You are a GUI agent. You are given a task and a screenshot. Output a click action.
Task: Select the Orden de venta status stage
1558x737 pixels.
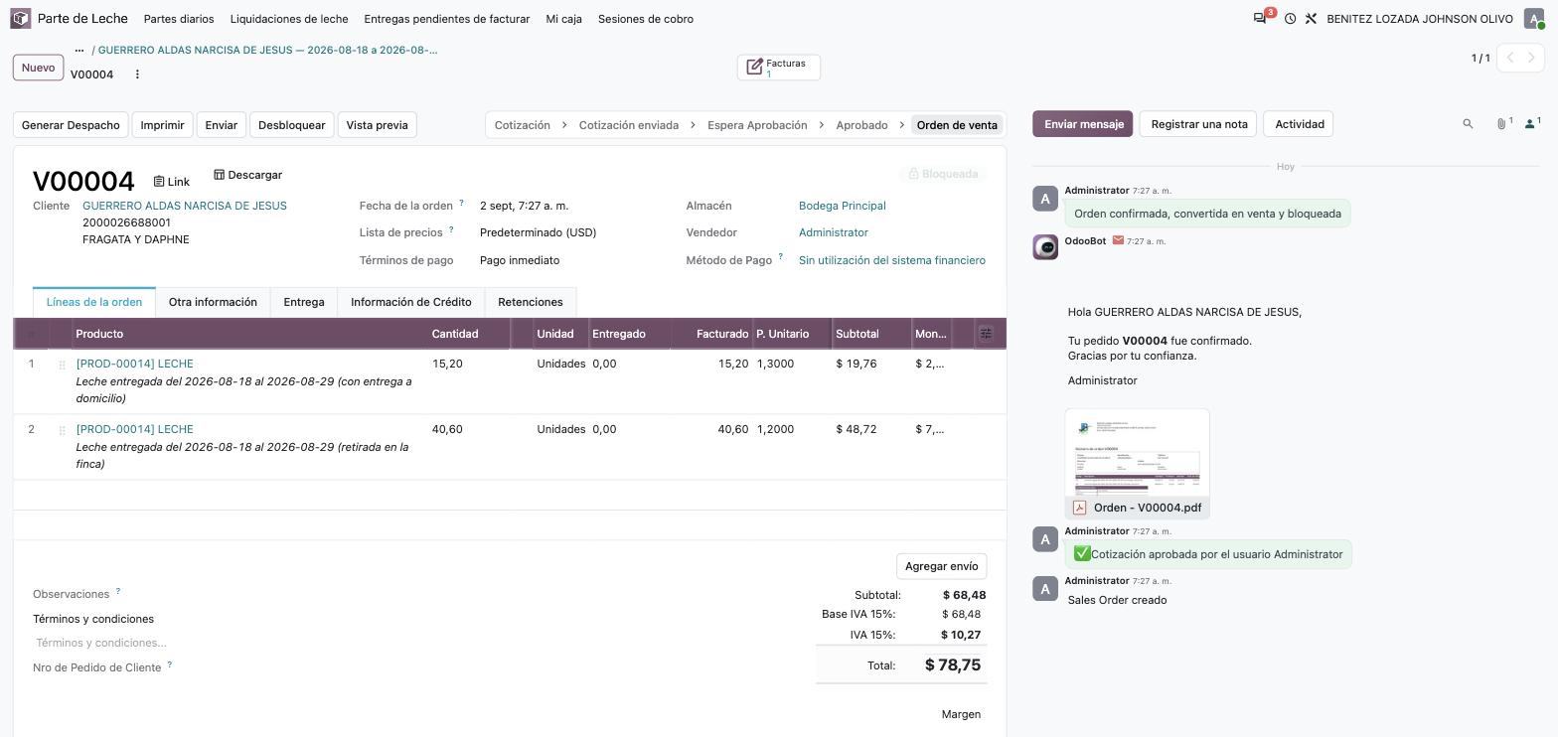point(956,125)
